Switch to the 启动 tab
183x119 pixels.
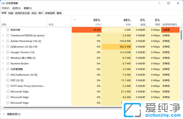click(34, 13)
